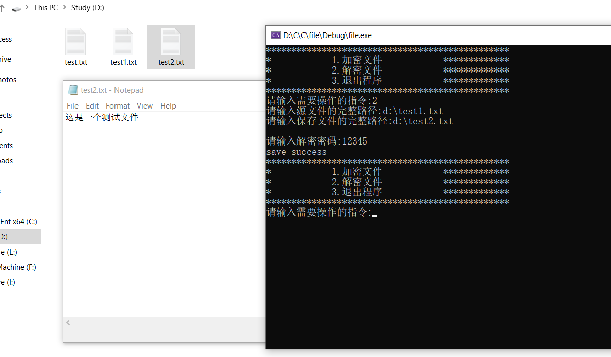Open the Edit menu in Notepad

coord(92,105)
